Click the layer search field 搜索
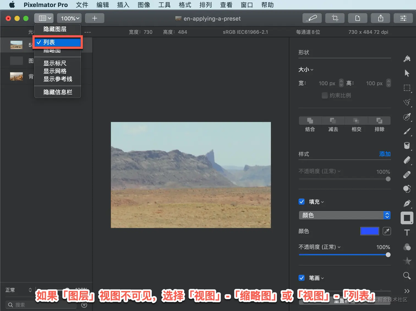Viewport: 416px width, 311px height. 41,305
